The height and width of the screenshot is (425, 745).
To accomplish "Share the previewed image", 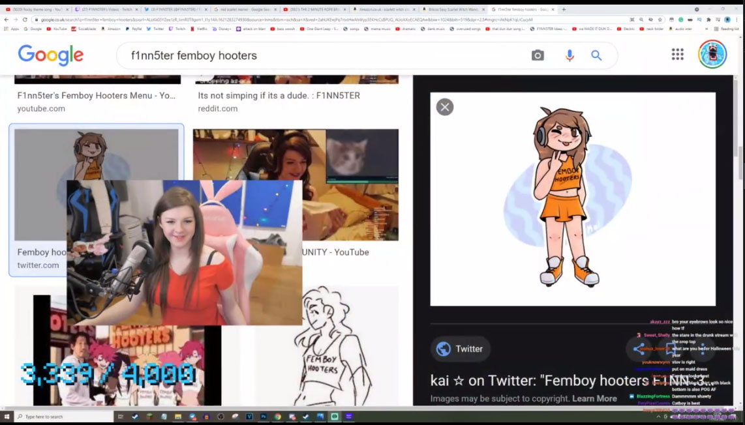I will pos(639,349).
